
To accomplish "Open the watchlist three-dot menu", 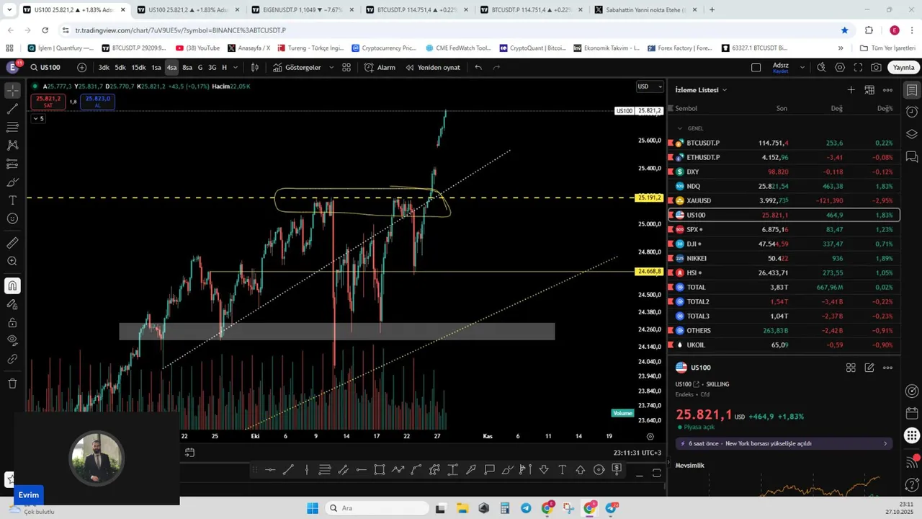I will tap(887, 90).
